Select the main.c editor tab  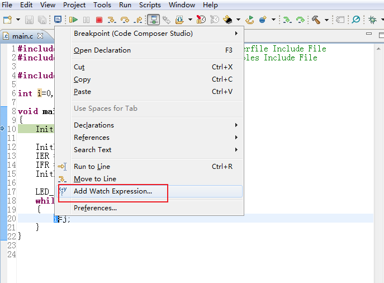(22, 36)
